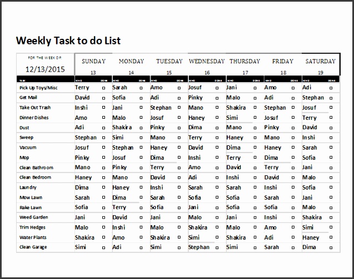Check Sunday's done box for Mop
Viewport: 354px width, 279px height.
103,158
